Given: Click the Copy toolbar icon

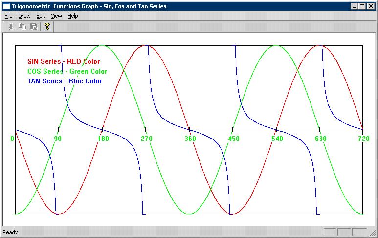Looking at the screenshot, I should point(22,26).
